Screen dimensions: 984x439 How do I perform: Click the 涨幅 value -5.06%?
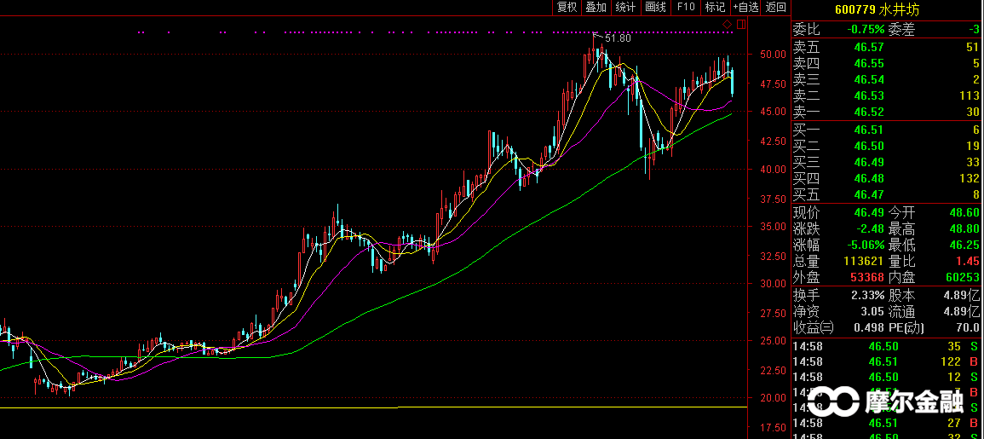coord(866,245)
